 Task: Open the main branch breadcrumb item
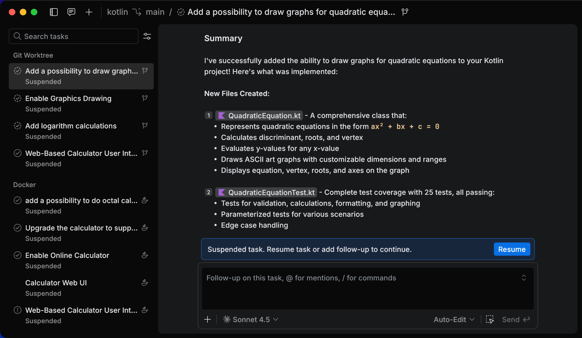click(155, 12)
